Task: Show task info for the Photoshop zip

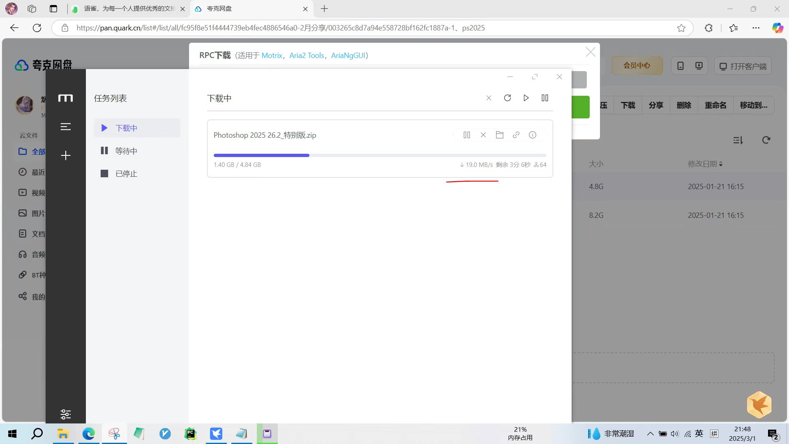Action: (533, 135)
